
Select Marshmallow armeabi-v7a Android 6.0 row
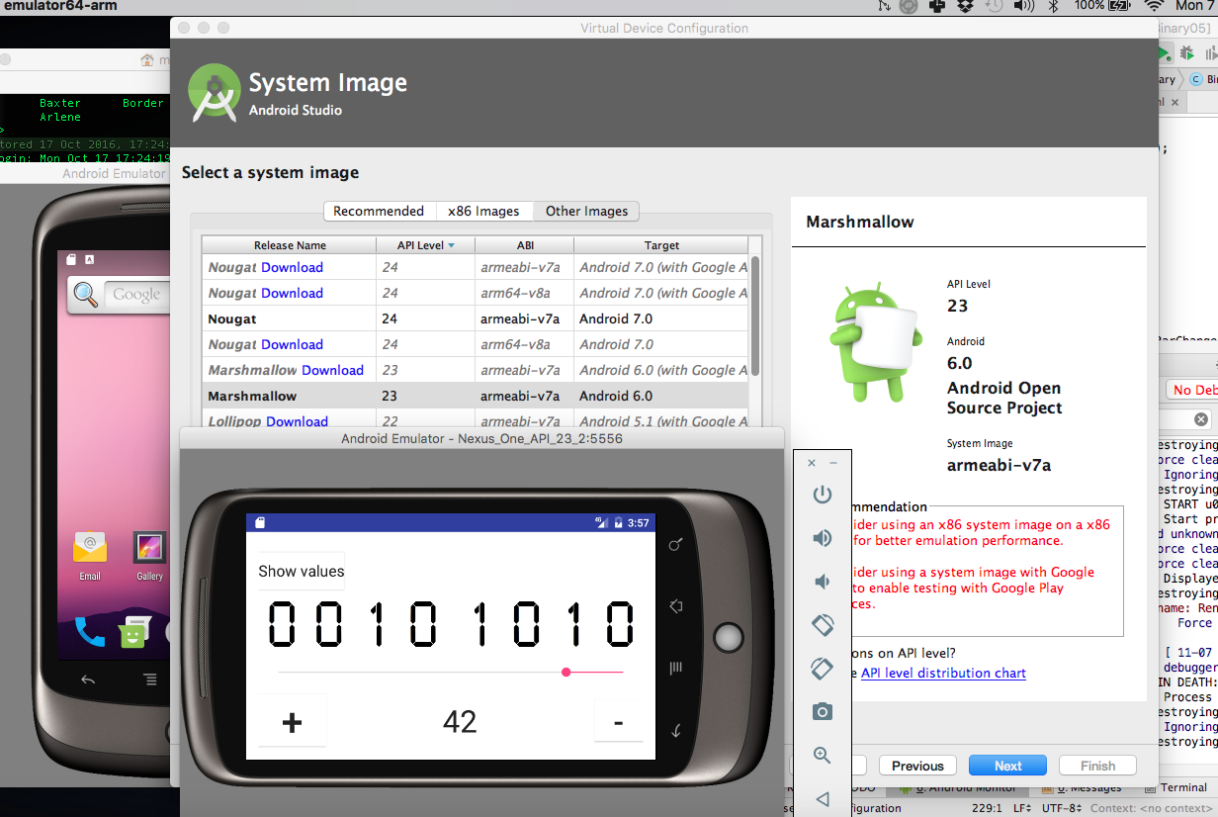click(475, 396)
